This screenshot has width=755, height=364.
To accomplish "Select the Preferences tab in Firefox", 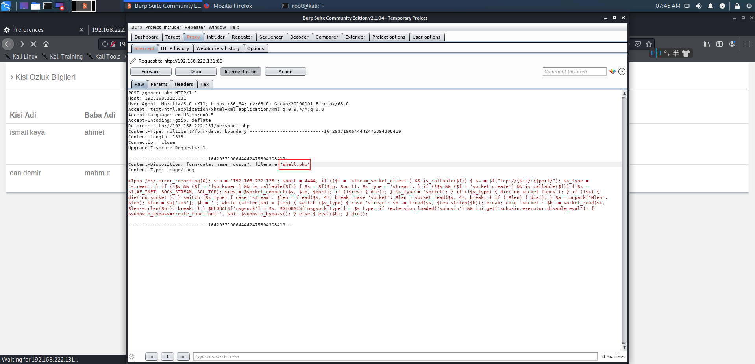I will point(43,30).
